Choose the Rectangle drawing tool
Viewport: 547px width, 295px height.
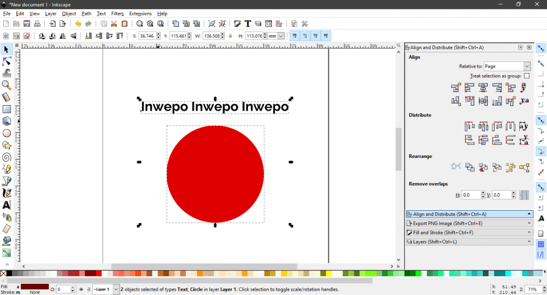pyautogui.click(x=7, y=109)
